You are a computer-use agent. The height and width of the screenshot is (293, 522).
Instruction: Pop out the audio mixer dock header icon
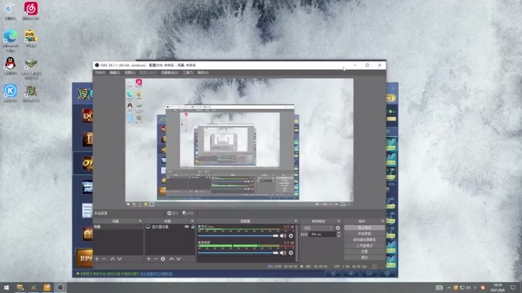click(x=296, y=221)
